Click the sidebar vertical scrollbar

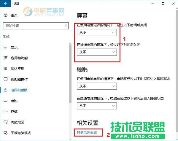70,74
